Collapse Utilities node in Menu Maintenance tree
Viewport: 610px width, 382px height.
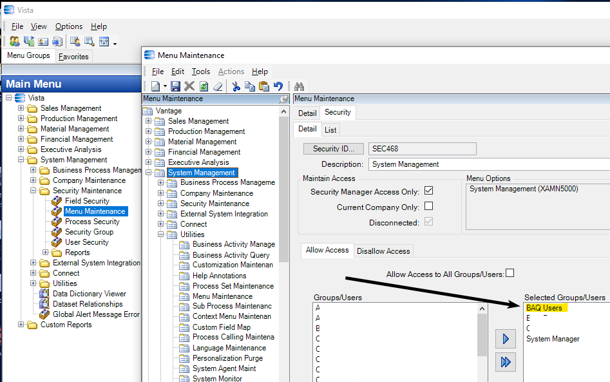point(160,234)
